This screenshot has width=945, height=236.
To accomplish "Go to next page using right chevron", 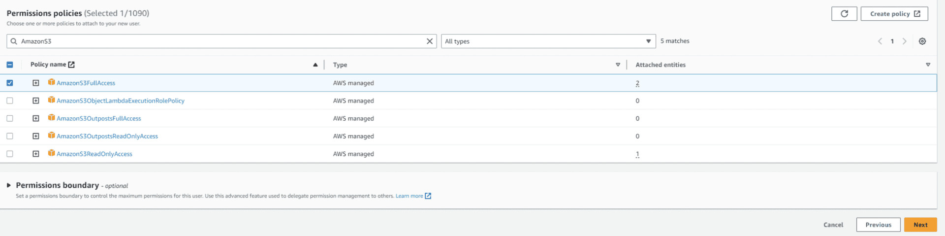I will pos(904,41).
